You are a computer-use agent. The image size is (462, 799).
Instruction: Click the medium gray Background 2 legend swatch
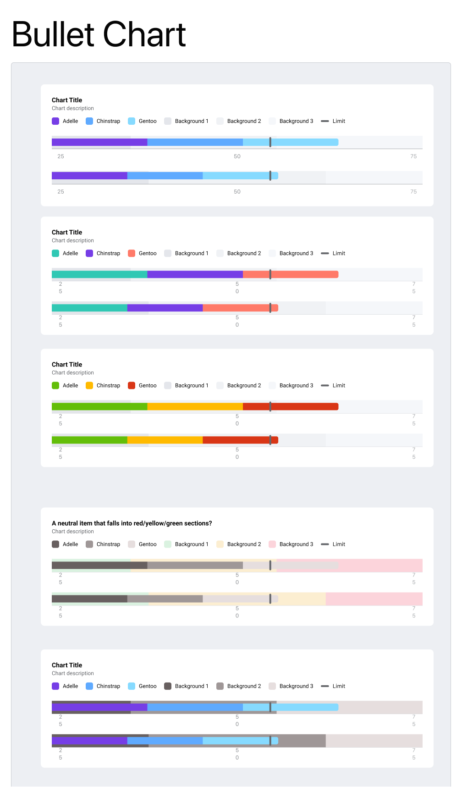(220, 686)
